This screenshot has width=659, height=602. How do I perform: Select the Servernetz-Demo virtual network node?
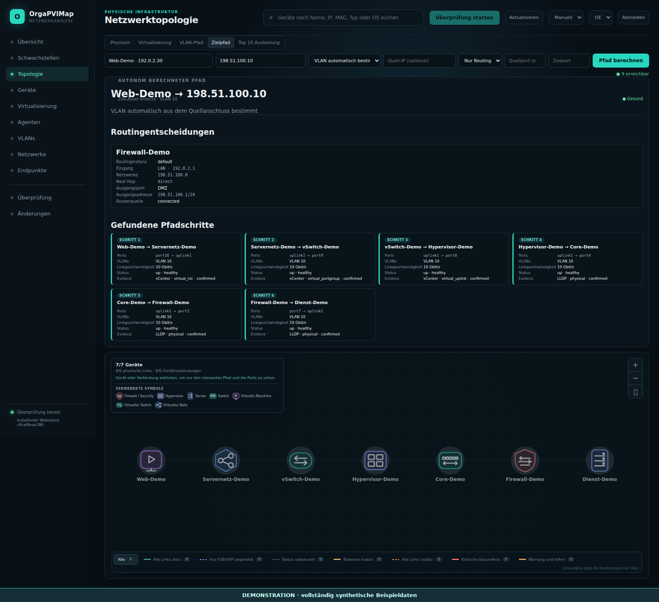click(x=226, y=460)
